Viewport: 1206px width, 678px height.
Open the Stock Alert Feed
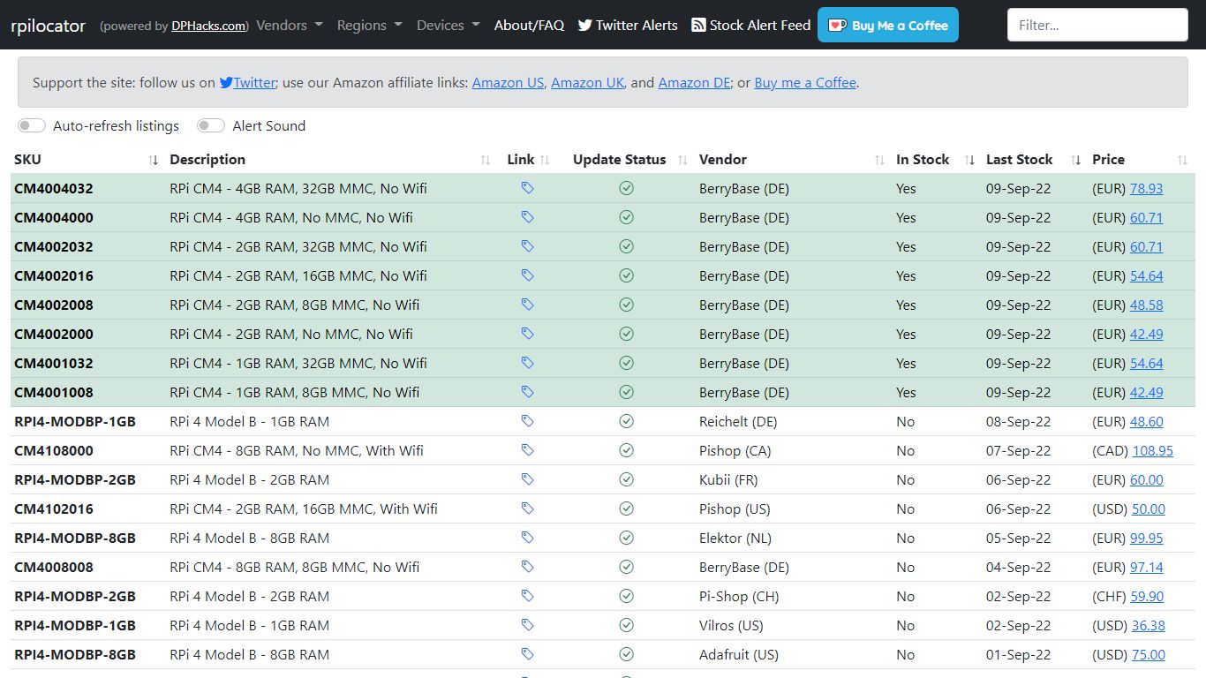751,25
